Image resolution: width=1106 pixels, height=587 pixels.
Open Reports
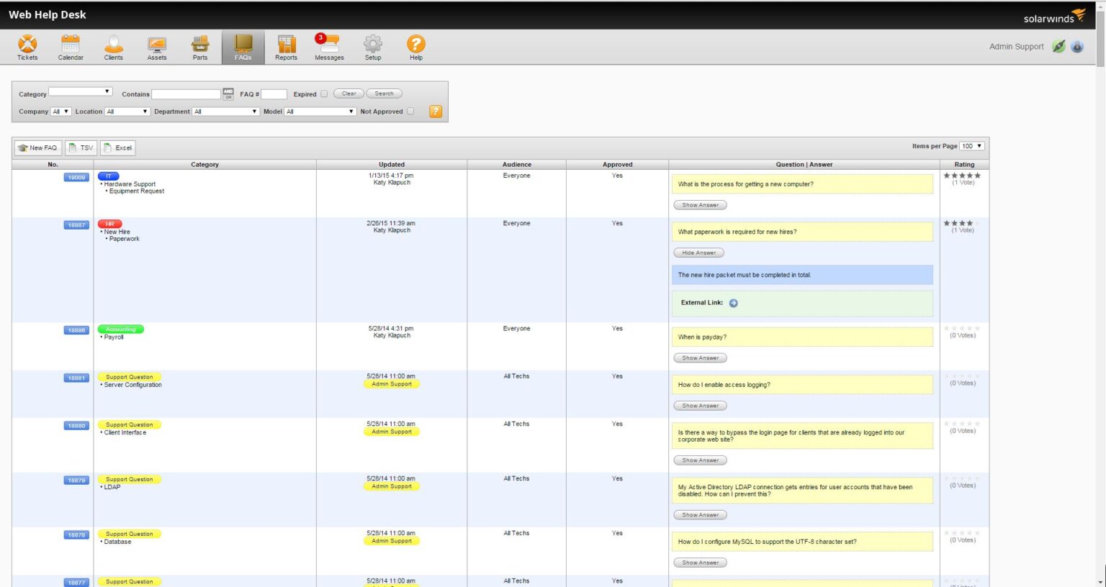pyautogui.click(x=286, y=46)
